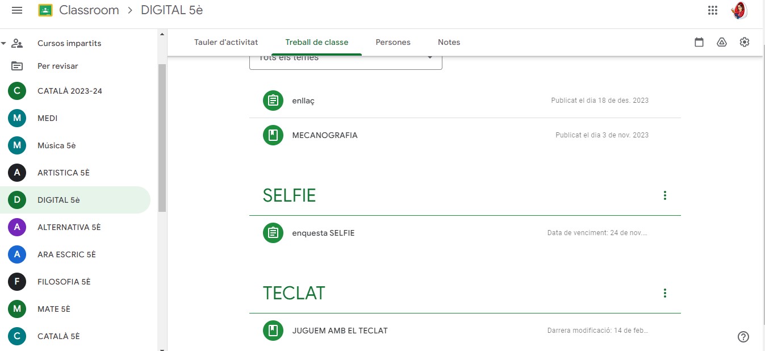Viewport: 765px width, 351px height.
Task: Switch to the Notes tab
Action: tap(449, 42)
